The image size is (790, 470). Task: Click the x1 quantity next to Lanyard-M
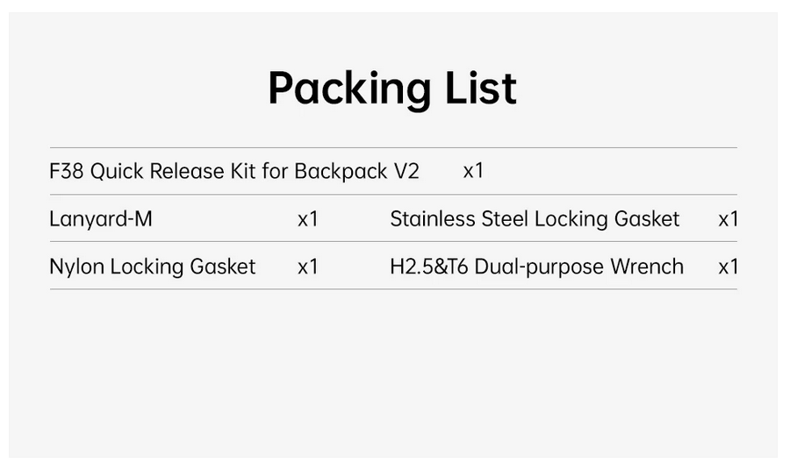click(307, 218)
